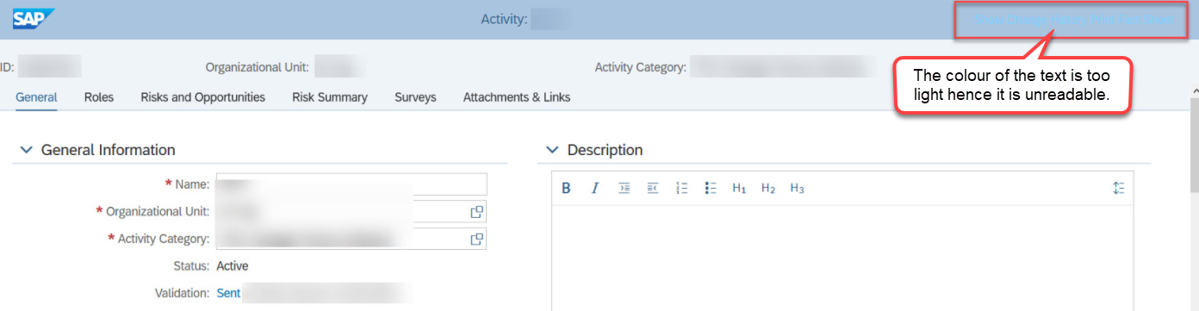1199x311 pixels.
Task: Insert bulleted list in Description
Action: pyautogui.click(x=710, y=189)
